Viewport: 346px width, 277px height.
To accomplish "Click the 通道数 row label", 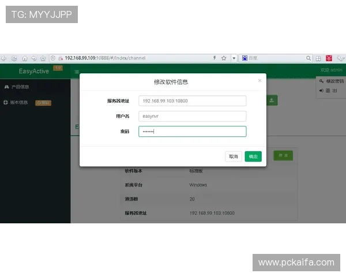I will pos(131,199).
